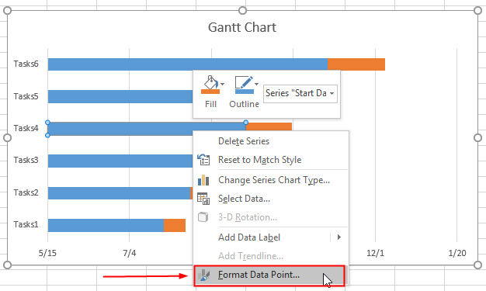The height and width of the screenshot is (291, 486).
Task: Select the Tasks6 axis label
Action: (26, 64)
